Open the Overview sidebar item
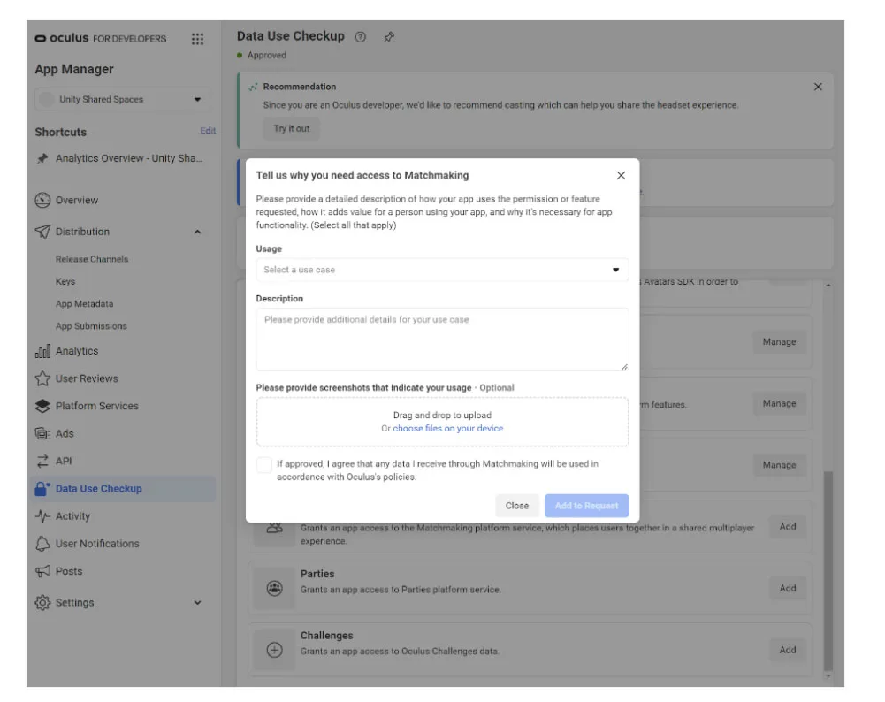Screen dimensions: 885x702 [76, 201]
